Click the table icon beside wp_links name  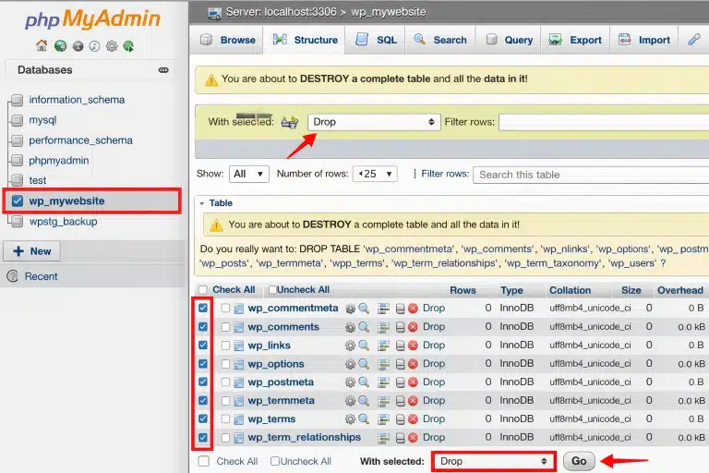[x=239, y=346]
